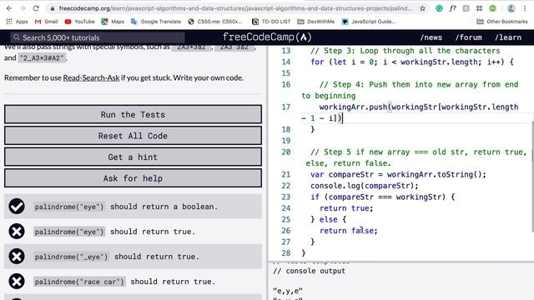
Task: Click failed icon for palindrome("race car") test
Action: coord(17,282)
